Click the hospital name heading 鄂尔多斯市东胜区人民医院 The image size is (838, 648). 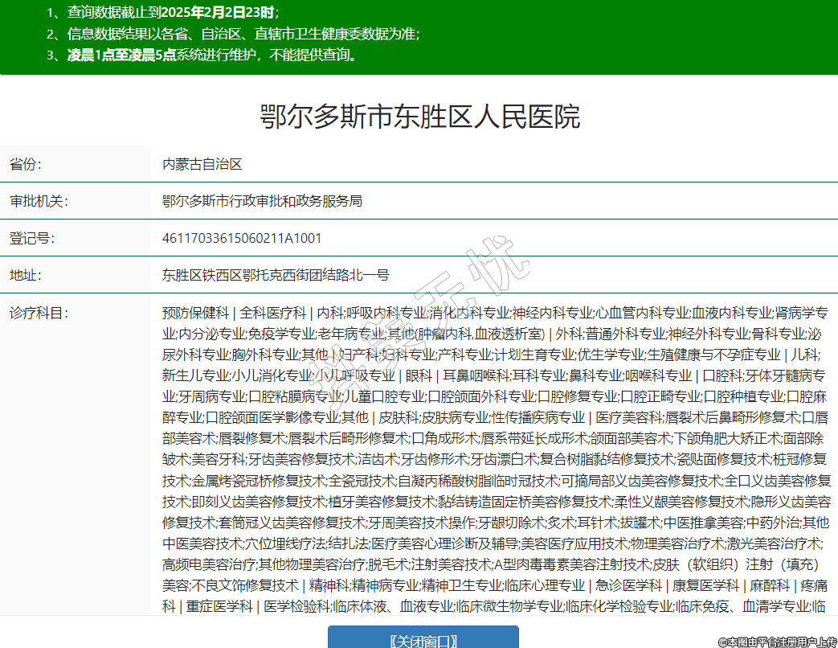419,117
